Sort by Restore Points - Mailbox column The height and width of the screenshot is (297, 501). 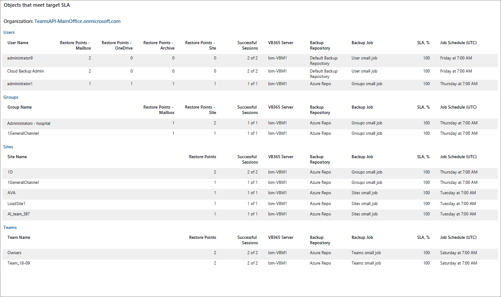(76, 45)
